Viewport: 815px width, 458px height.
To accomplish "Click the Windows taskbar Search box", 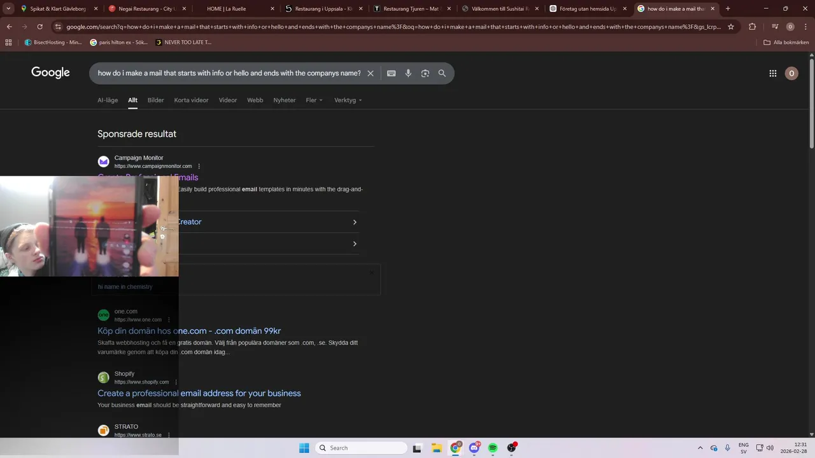I will coord(362,448).
